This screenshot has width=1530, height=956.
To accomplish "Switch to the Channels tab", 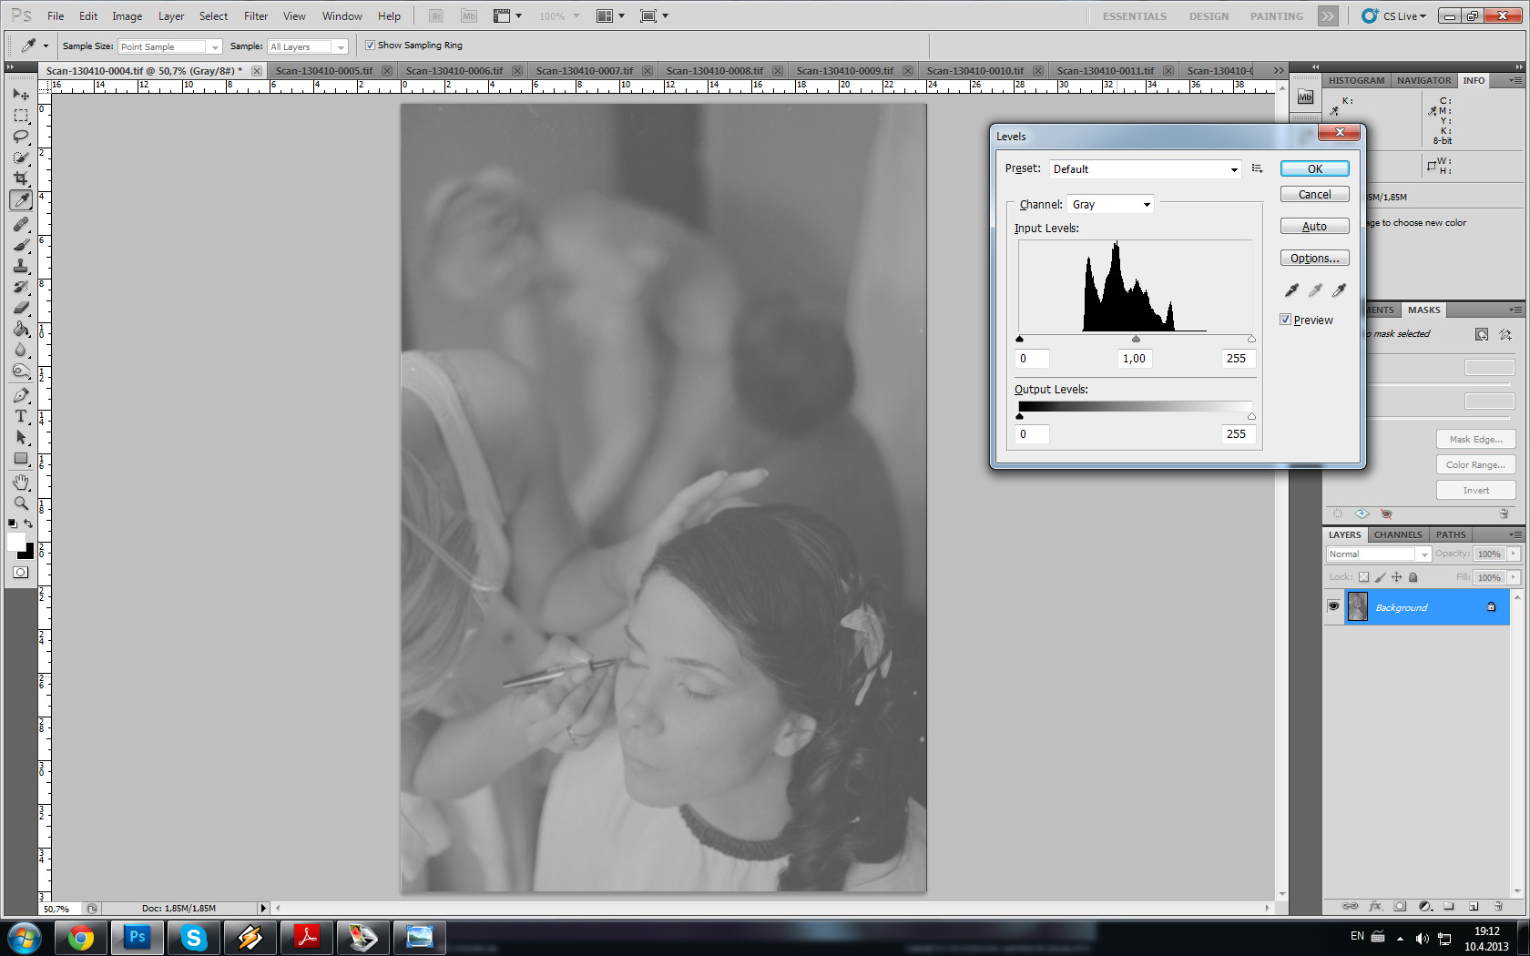I will (x=1397, y=534).
